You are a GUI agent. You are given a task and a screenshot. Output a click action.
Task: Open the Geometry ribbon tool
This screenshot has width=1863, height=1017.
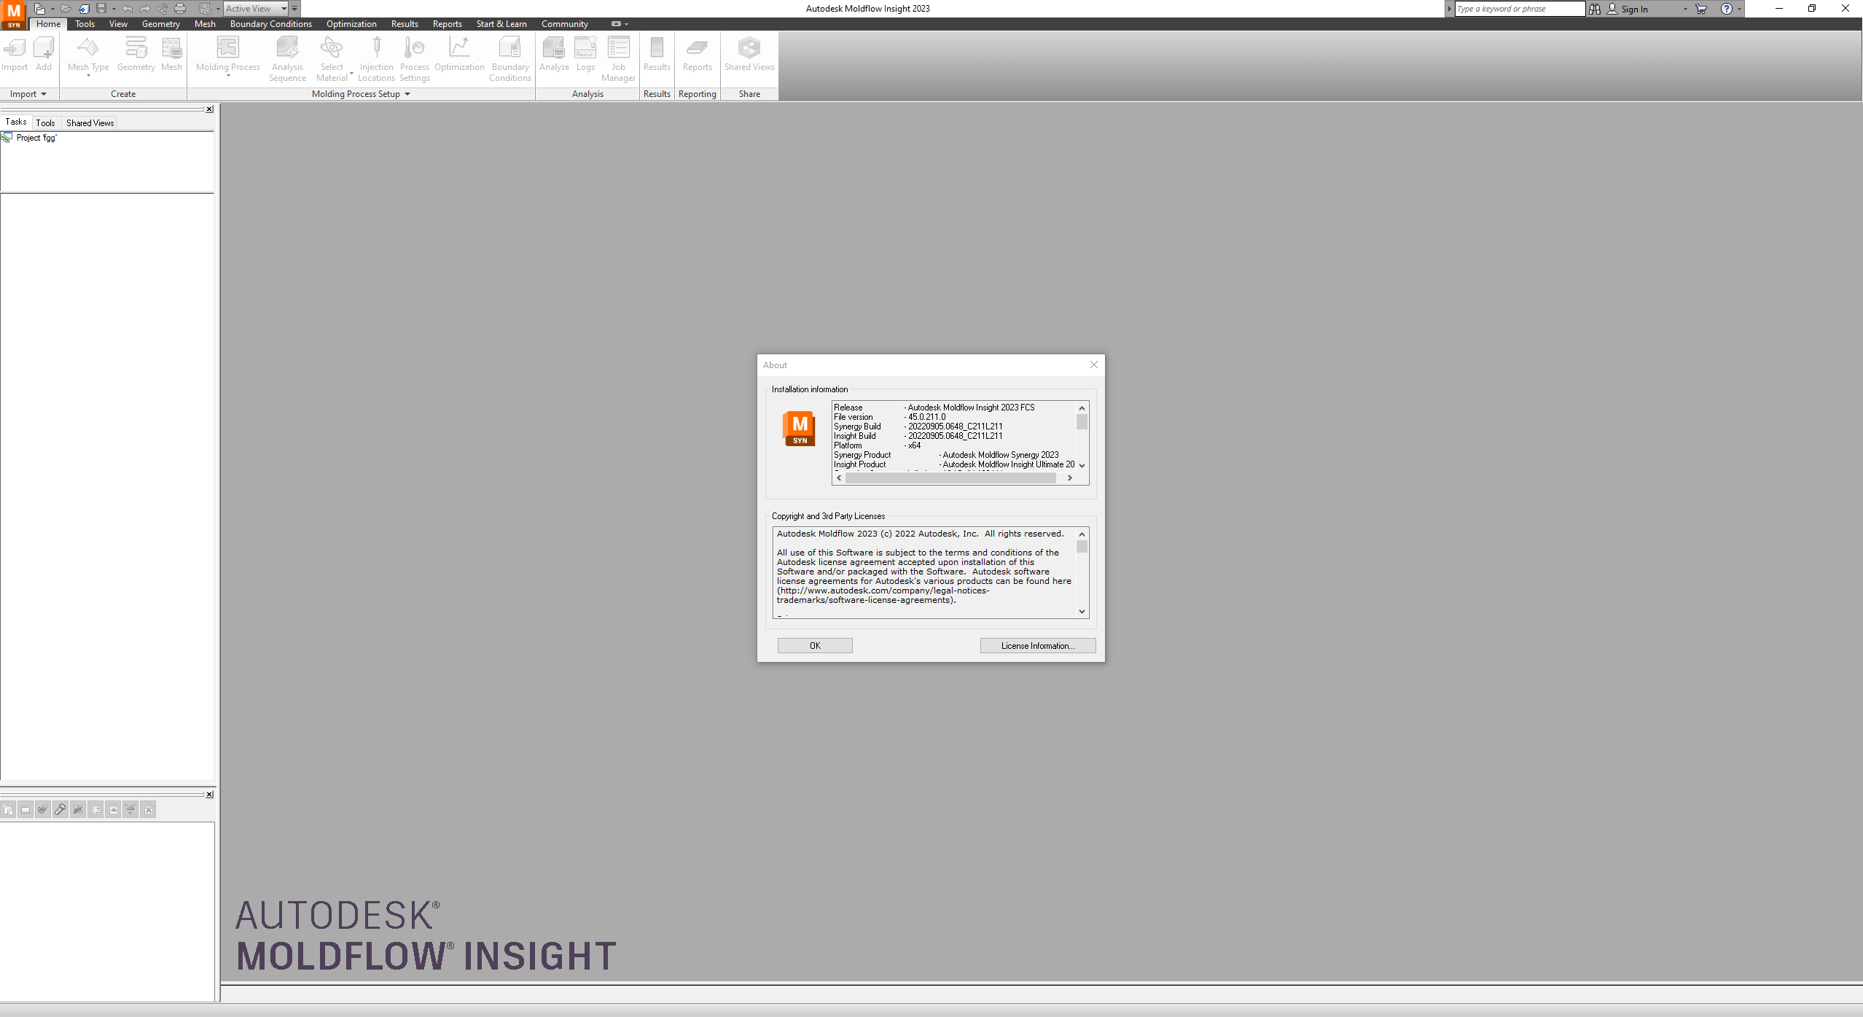(x=136, y=55)
